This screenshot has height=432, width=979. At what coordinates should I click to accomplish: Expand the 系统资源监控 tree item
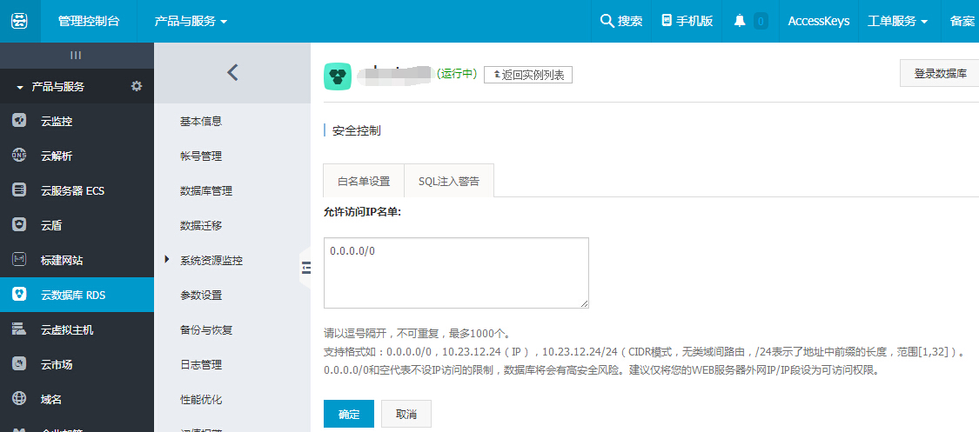(x=166, y=260)
